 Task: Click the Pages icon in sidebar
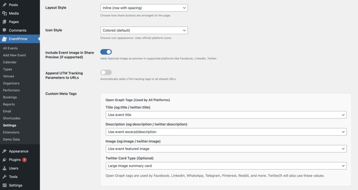click(4, 22)
